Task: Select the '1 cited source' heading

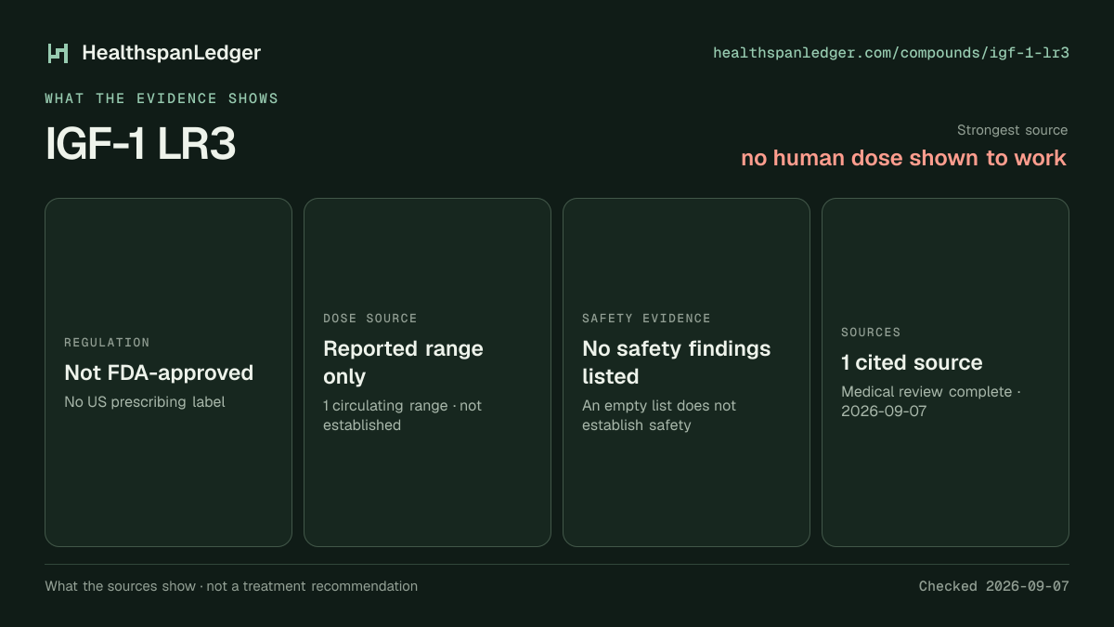Action: coord(912,362)
